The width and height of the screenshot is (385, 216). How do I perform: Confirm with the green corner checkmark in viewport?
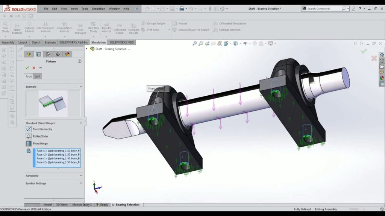click(x=364, y=51)
